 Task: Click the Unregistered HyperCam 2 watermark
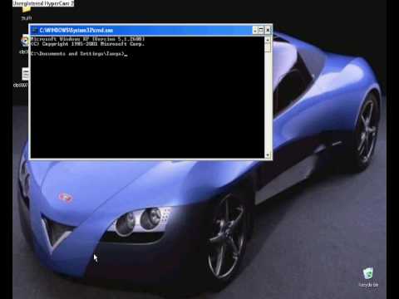pyautogui.click(x=43, y=3)
